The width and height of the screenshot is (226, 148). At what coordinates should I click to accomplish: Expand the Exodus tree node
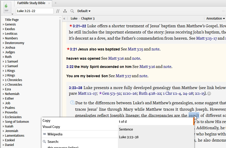coord(3,29)
